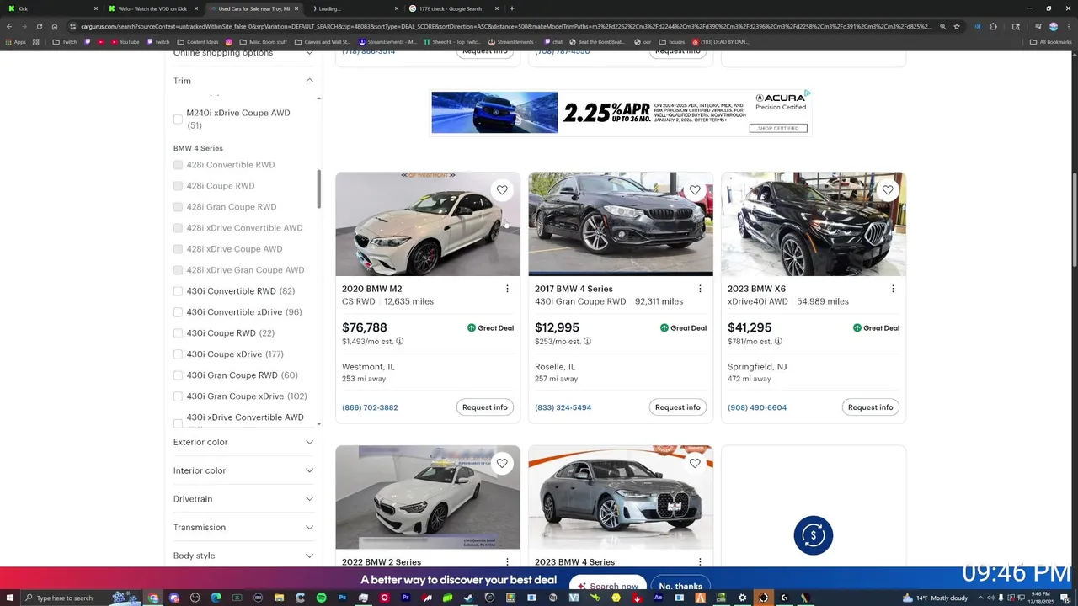This screenshot has height=606, width=1078.
Task: Click the blue dollar-sign circular icon
Action: click(x=814, y=535)
